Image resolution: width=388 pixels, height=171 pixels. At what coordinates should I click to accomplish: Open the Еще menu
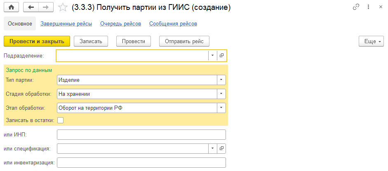coord(372,41)
